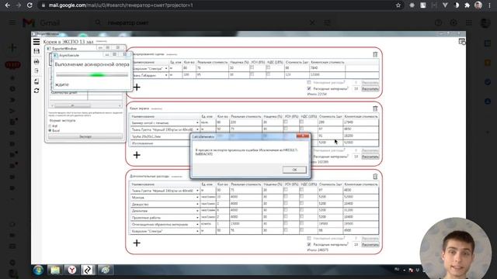Viewport: 497px width, 279px height.
Task: Delete the section containing Ткань Габардин via trash icon
Action: pos(375,54)
